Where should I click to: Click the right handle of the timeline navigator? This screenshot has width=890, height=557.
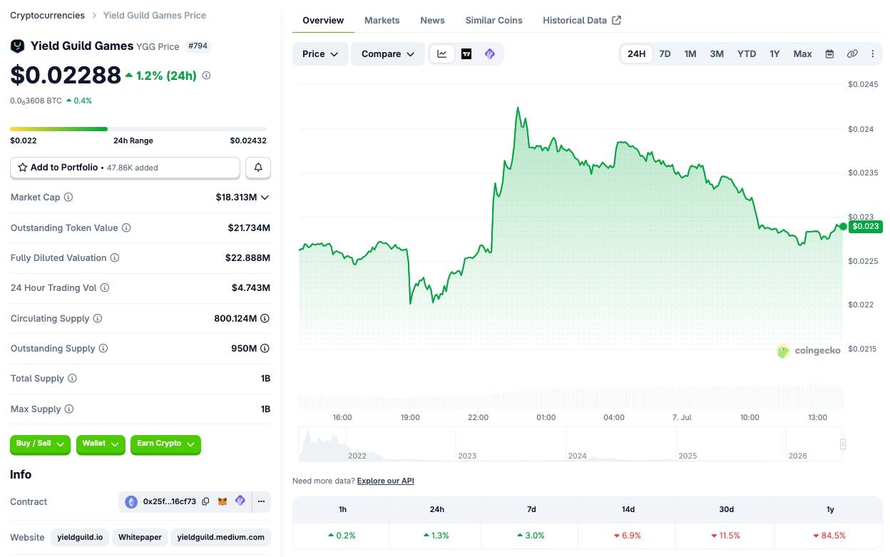tap(843, 444)
